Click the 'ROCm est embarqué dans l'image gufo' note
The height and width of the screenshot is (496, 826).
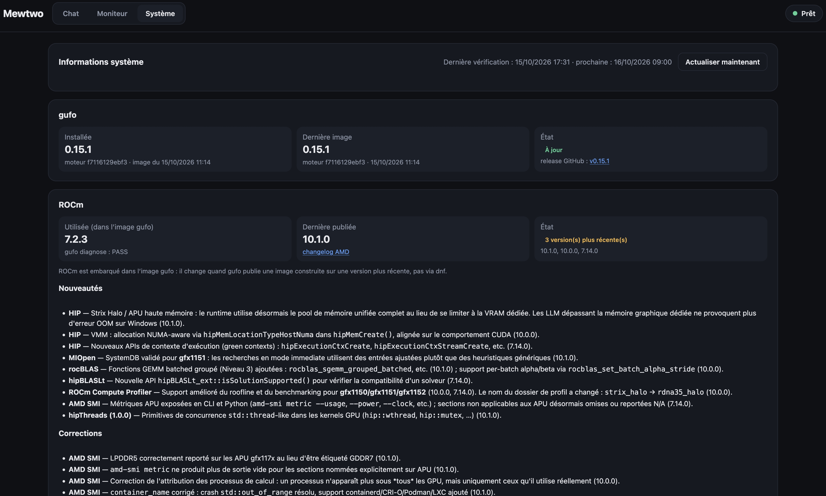(253, 271)
